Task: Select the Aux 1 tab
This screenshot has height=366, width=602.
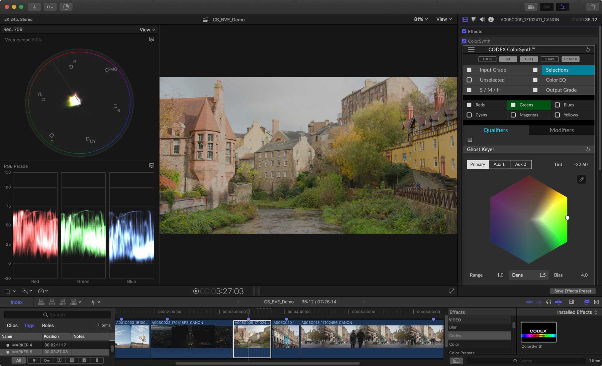Action: coord(499,164)
